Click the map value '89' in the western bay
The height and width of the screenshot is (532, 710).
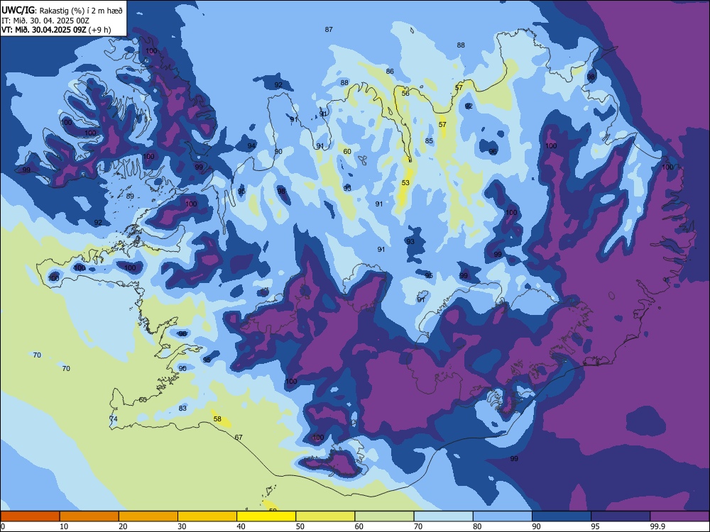tap(130, 196)
